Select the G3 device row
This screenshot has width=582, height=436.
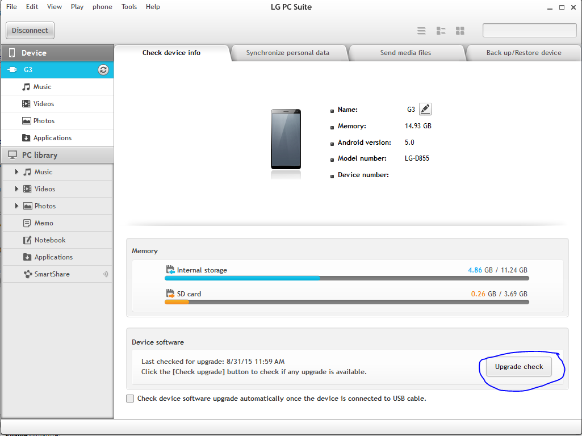[x=57, y=70]
